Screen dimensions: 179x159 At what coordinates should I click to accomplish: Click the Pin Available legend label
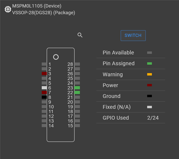[118, 53]
